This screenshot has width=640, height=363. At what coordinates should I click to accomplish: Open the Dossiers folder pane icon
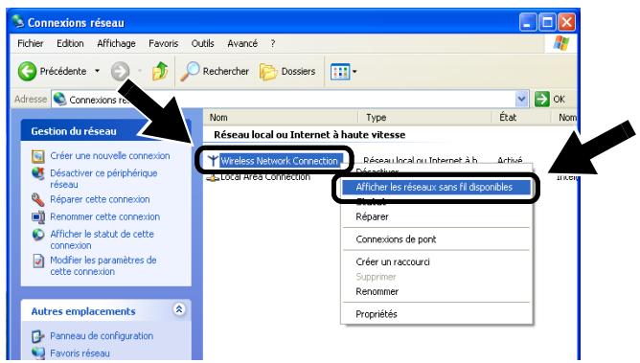[268, 72]
